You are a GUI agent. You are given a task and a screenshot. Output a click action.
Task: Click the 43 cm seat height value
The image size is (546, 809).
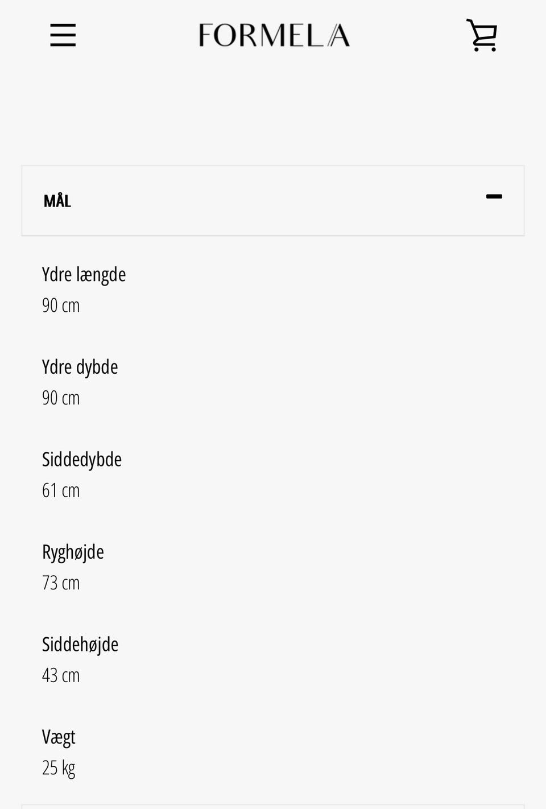61,676
